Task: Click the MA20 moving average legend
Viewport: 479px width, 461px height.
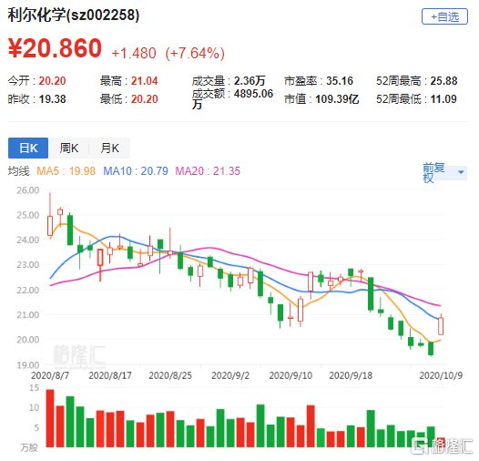Action: [208, 171]
